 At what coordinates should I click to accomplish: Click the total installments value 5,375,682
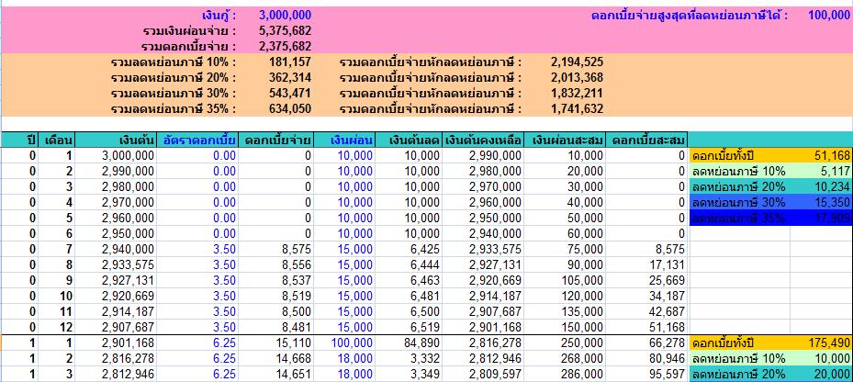286,31
